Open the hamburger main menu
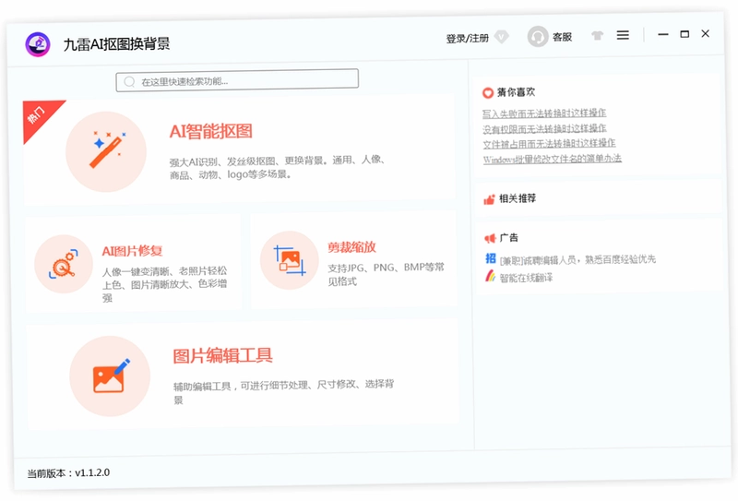The image size is (738, 501). pos(623,35)
